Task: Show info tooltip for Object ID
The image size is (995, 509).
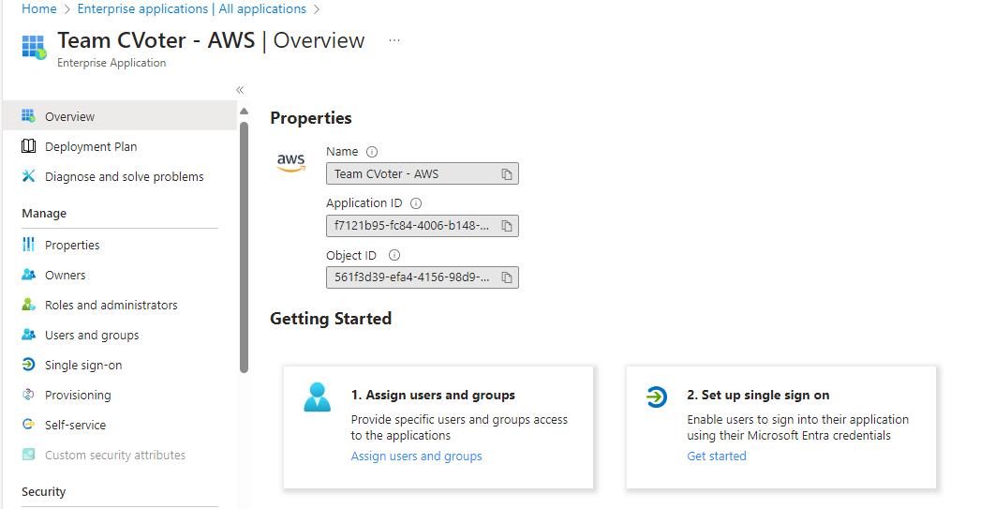Action: click(394, 255)
